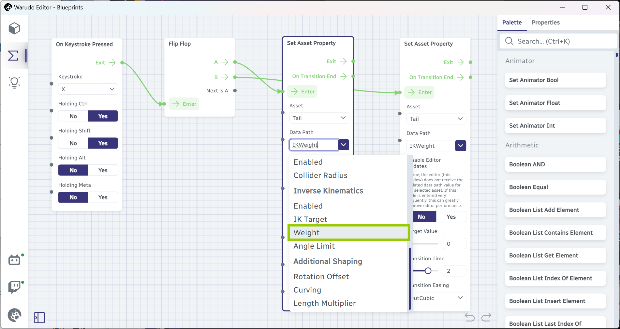Select Collider Radius from the list
Screen dimensions: 620x329
tap(348, 175)
